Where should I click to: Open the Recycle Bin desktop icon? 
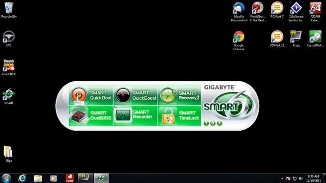pyautogui.click(x=9, y=10)
